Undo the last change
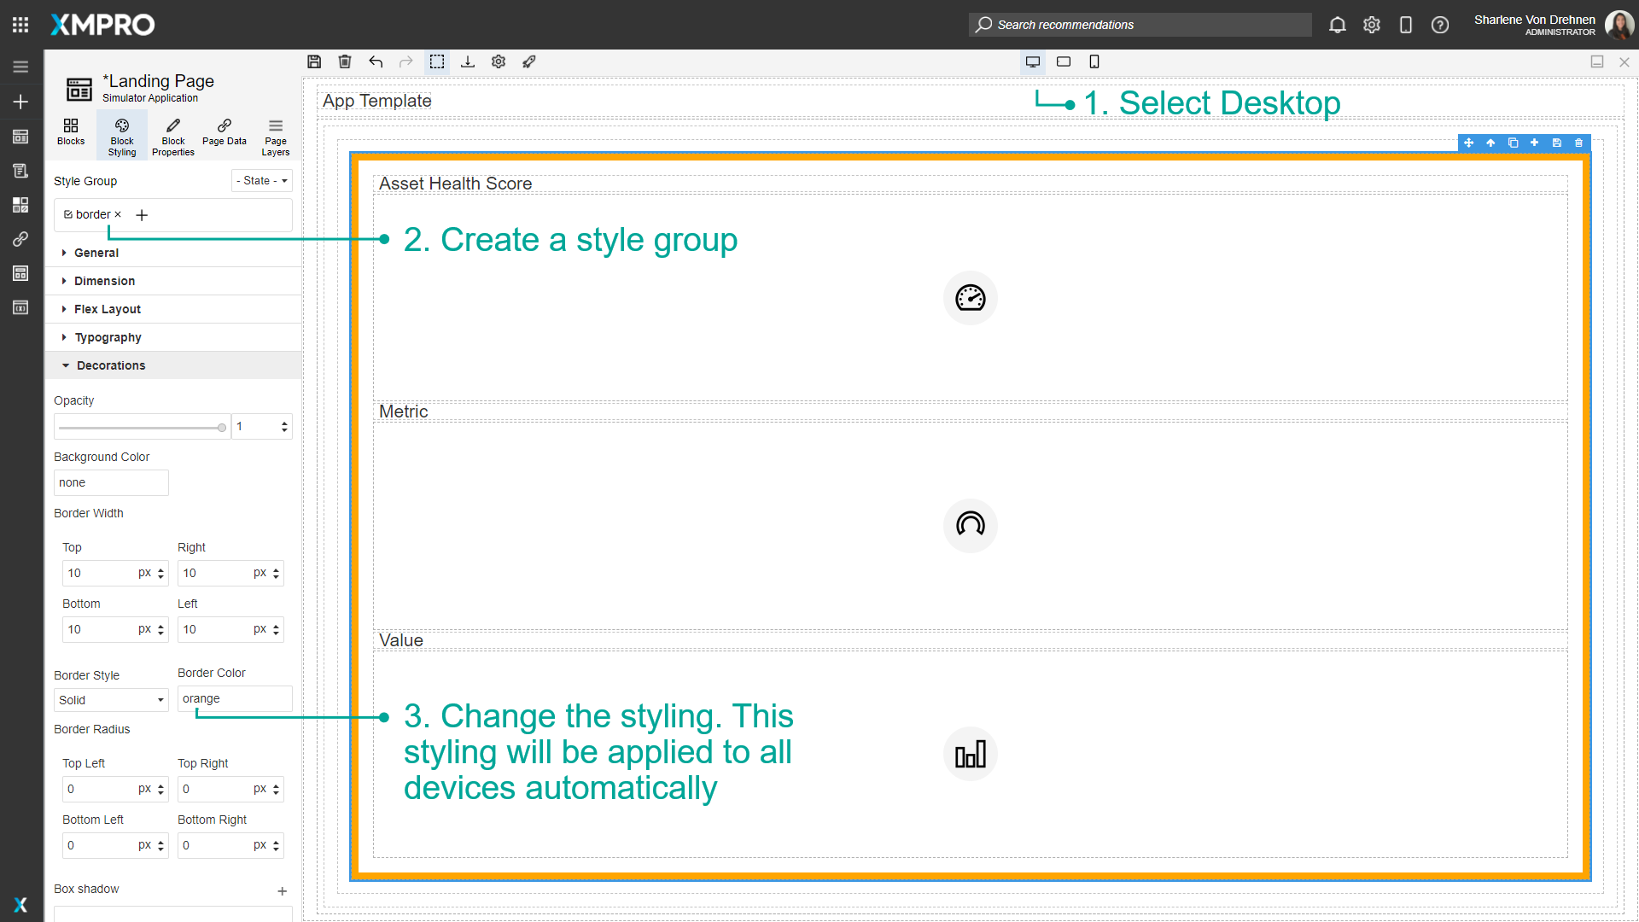Screen dimensions: 1639x922 (x=376, y=61)
